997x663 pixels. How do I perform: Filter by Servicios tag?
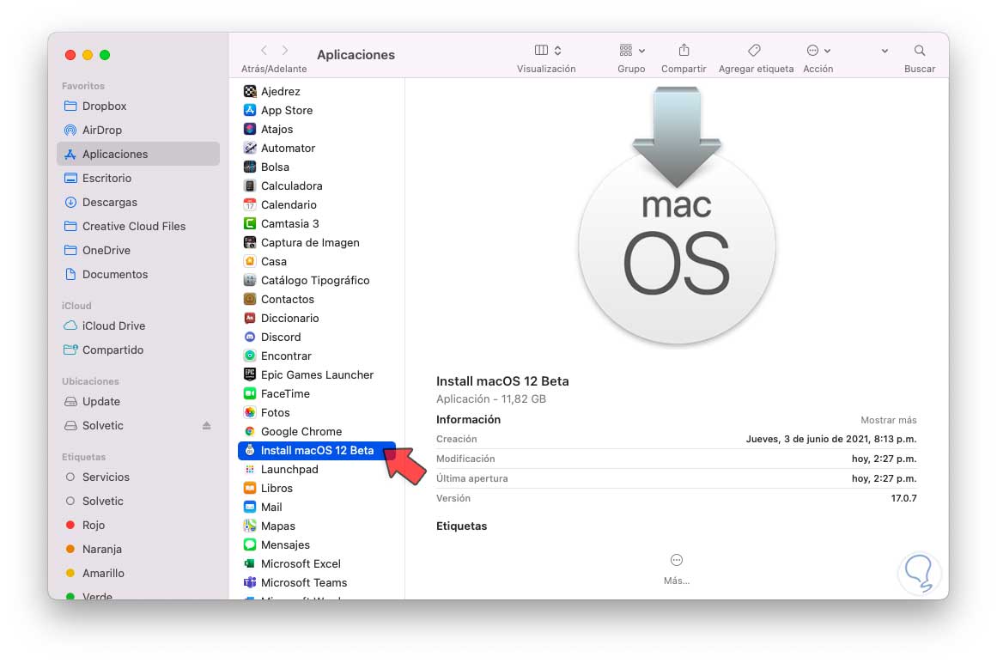(x=138, y=477)
